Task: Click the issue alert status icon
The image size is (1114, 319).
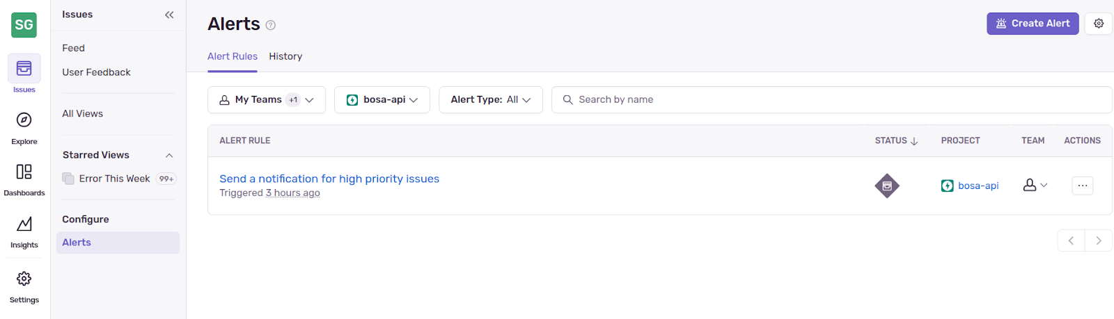Action: pyautogui.click(x=887, y=186)
